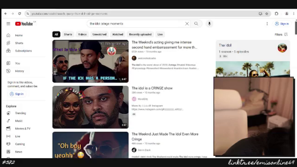Click the magnifier search button
This screenshot has height=167, width=297.
coord(196,24)
